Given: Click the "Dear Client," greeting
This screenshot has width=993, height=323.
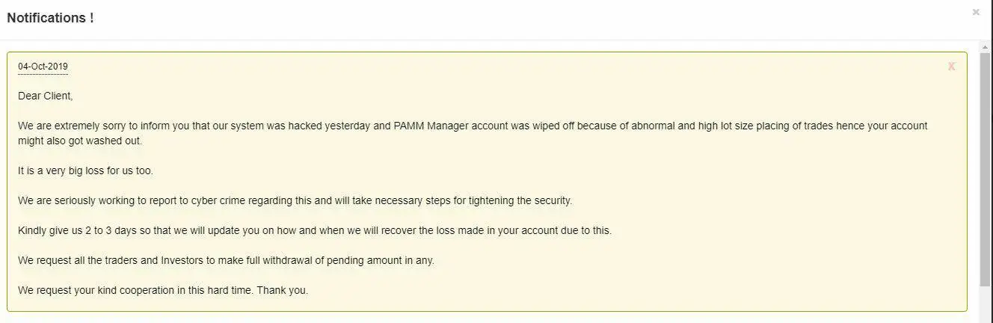Looking at the screenshot, I should 46,96.
